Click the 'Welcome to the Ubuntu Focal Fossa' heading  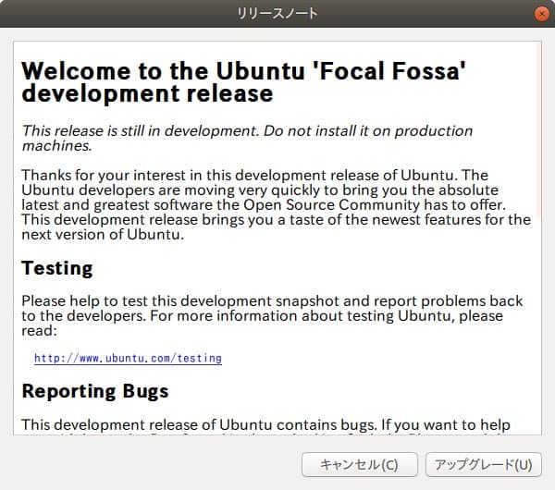coord(244,82)
